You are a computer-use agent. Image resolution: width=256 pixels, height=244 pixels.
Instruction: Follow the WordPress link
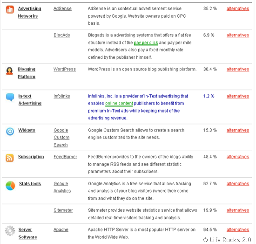65,69
